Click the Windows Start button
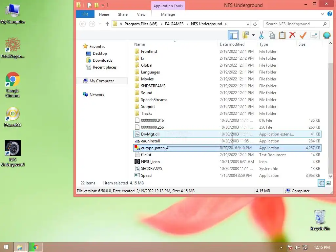This screenshot has width=336, height=252. [x=6, y=247]
